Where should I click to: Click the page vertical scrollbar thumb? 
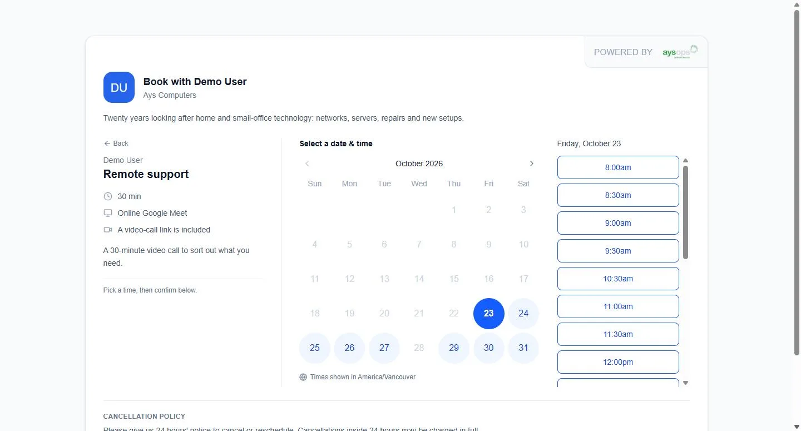coord(797,182)
